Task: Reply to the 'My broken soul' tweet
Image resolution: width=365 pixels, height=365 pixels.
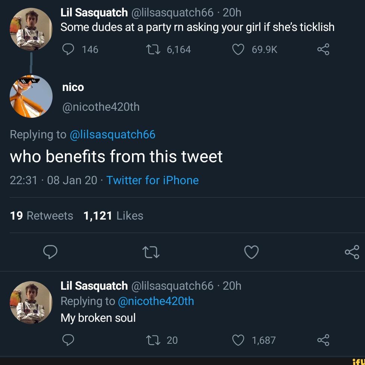Action: pos(67,340)
